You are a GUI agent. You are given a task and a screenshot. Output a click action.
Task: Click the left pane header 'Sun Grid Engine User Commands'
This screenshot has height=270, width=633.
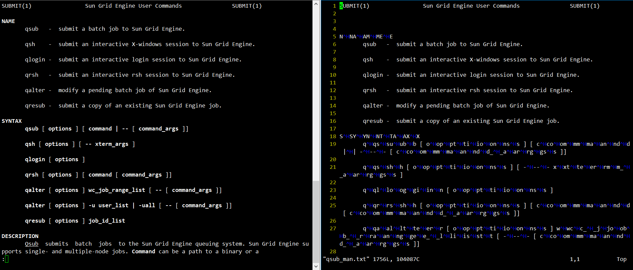[x=134, y=6]
